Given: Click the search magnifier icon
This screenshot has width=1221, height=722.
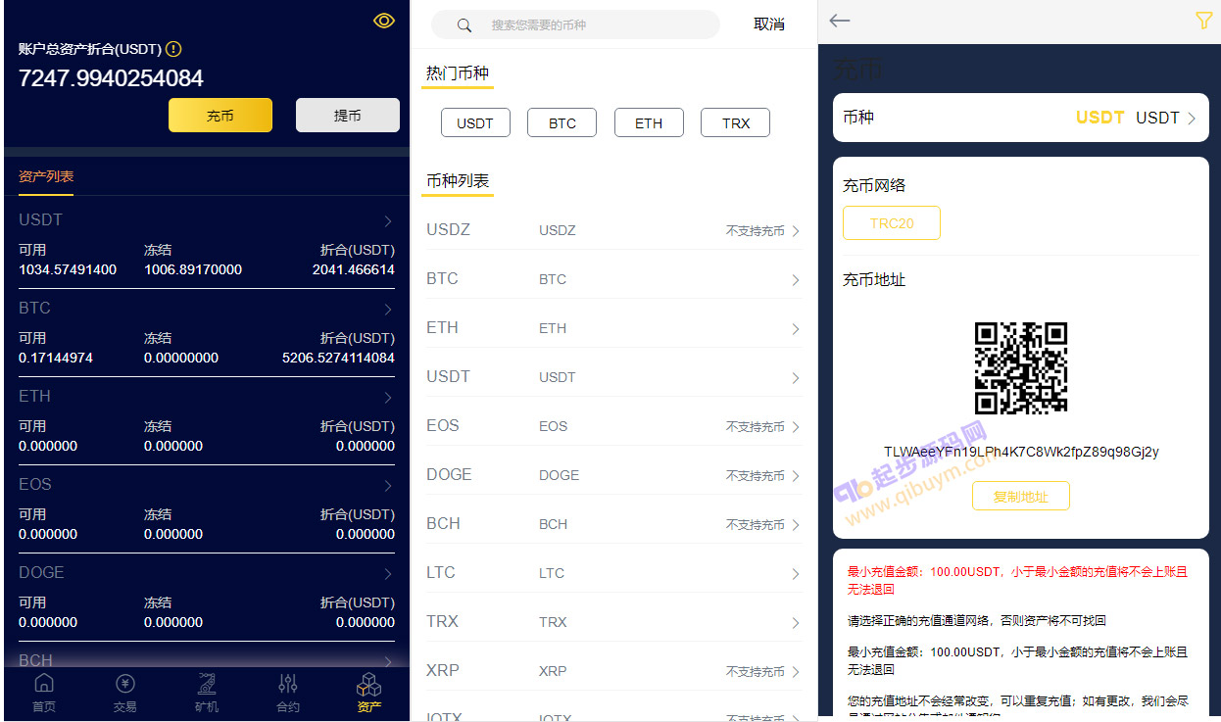Looking at the screenshot, I should tap(464, 24).
